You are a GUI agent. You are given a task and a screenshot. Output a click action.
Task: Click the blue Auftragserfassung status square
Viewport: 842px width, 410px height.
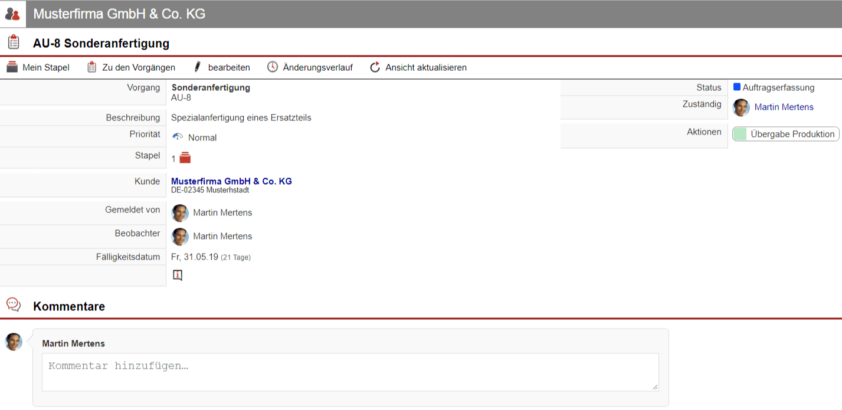click(737, 87)
